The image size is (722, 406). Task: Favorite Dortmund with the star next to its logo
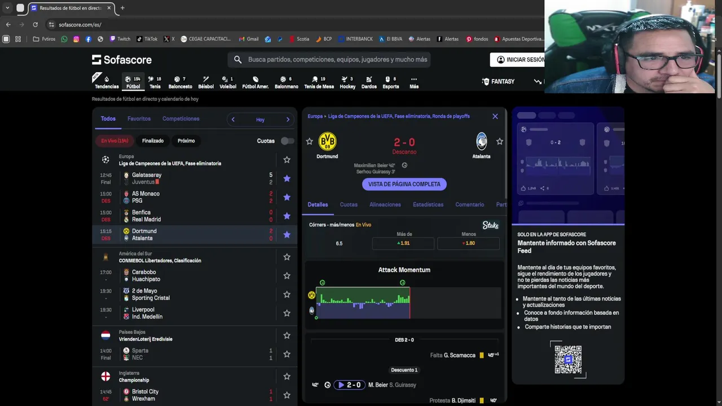pyautogui.click(x=309, y=142)
